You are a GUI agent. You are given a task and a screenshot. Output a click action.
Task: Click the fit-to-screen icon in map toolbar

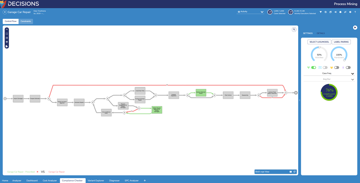pyautogui.click(x=7, y=34)
